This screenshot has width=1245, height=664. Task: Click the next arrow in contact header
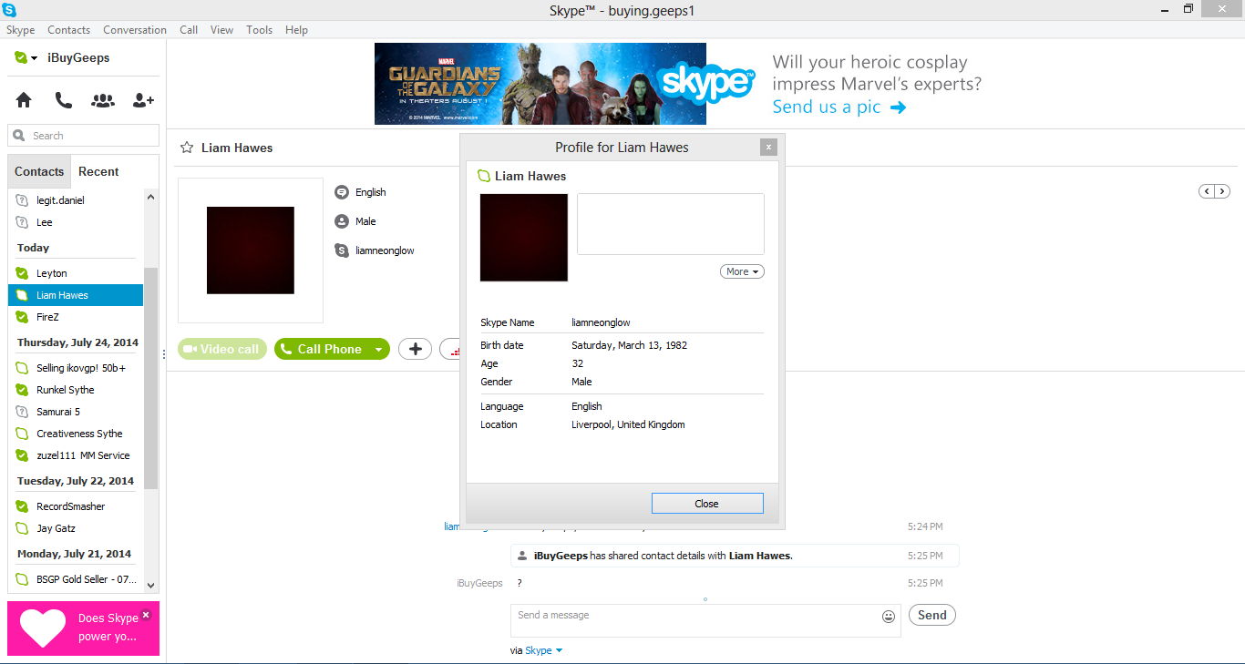point(1222,191)
